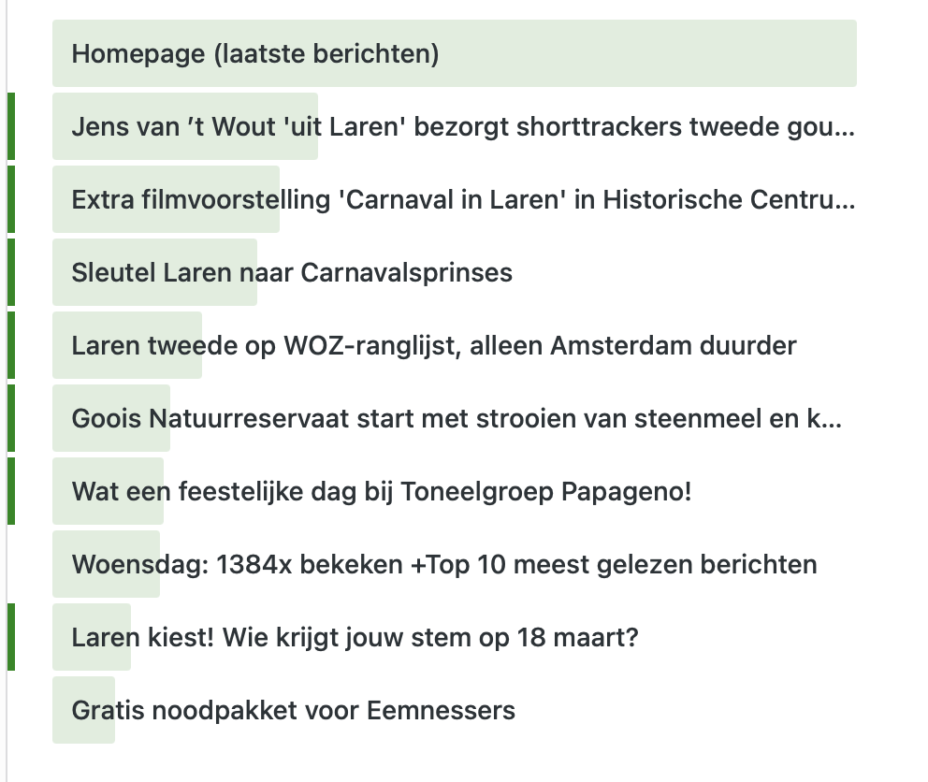Select green side marker next to Sleutel Laren row
928x782 pixels.
[11, 272]
